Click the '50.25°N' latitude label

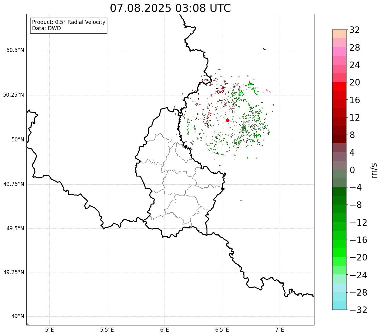[14, 95]
